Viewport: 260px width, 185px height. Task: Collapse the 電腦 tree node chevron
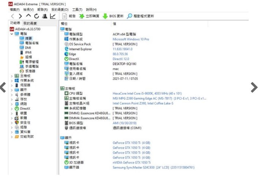tap(12, 34)
